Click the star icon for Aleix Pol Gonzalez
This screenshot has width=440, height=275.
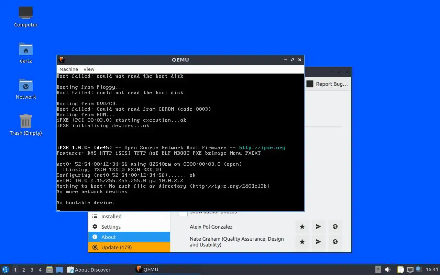(302, 227)
